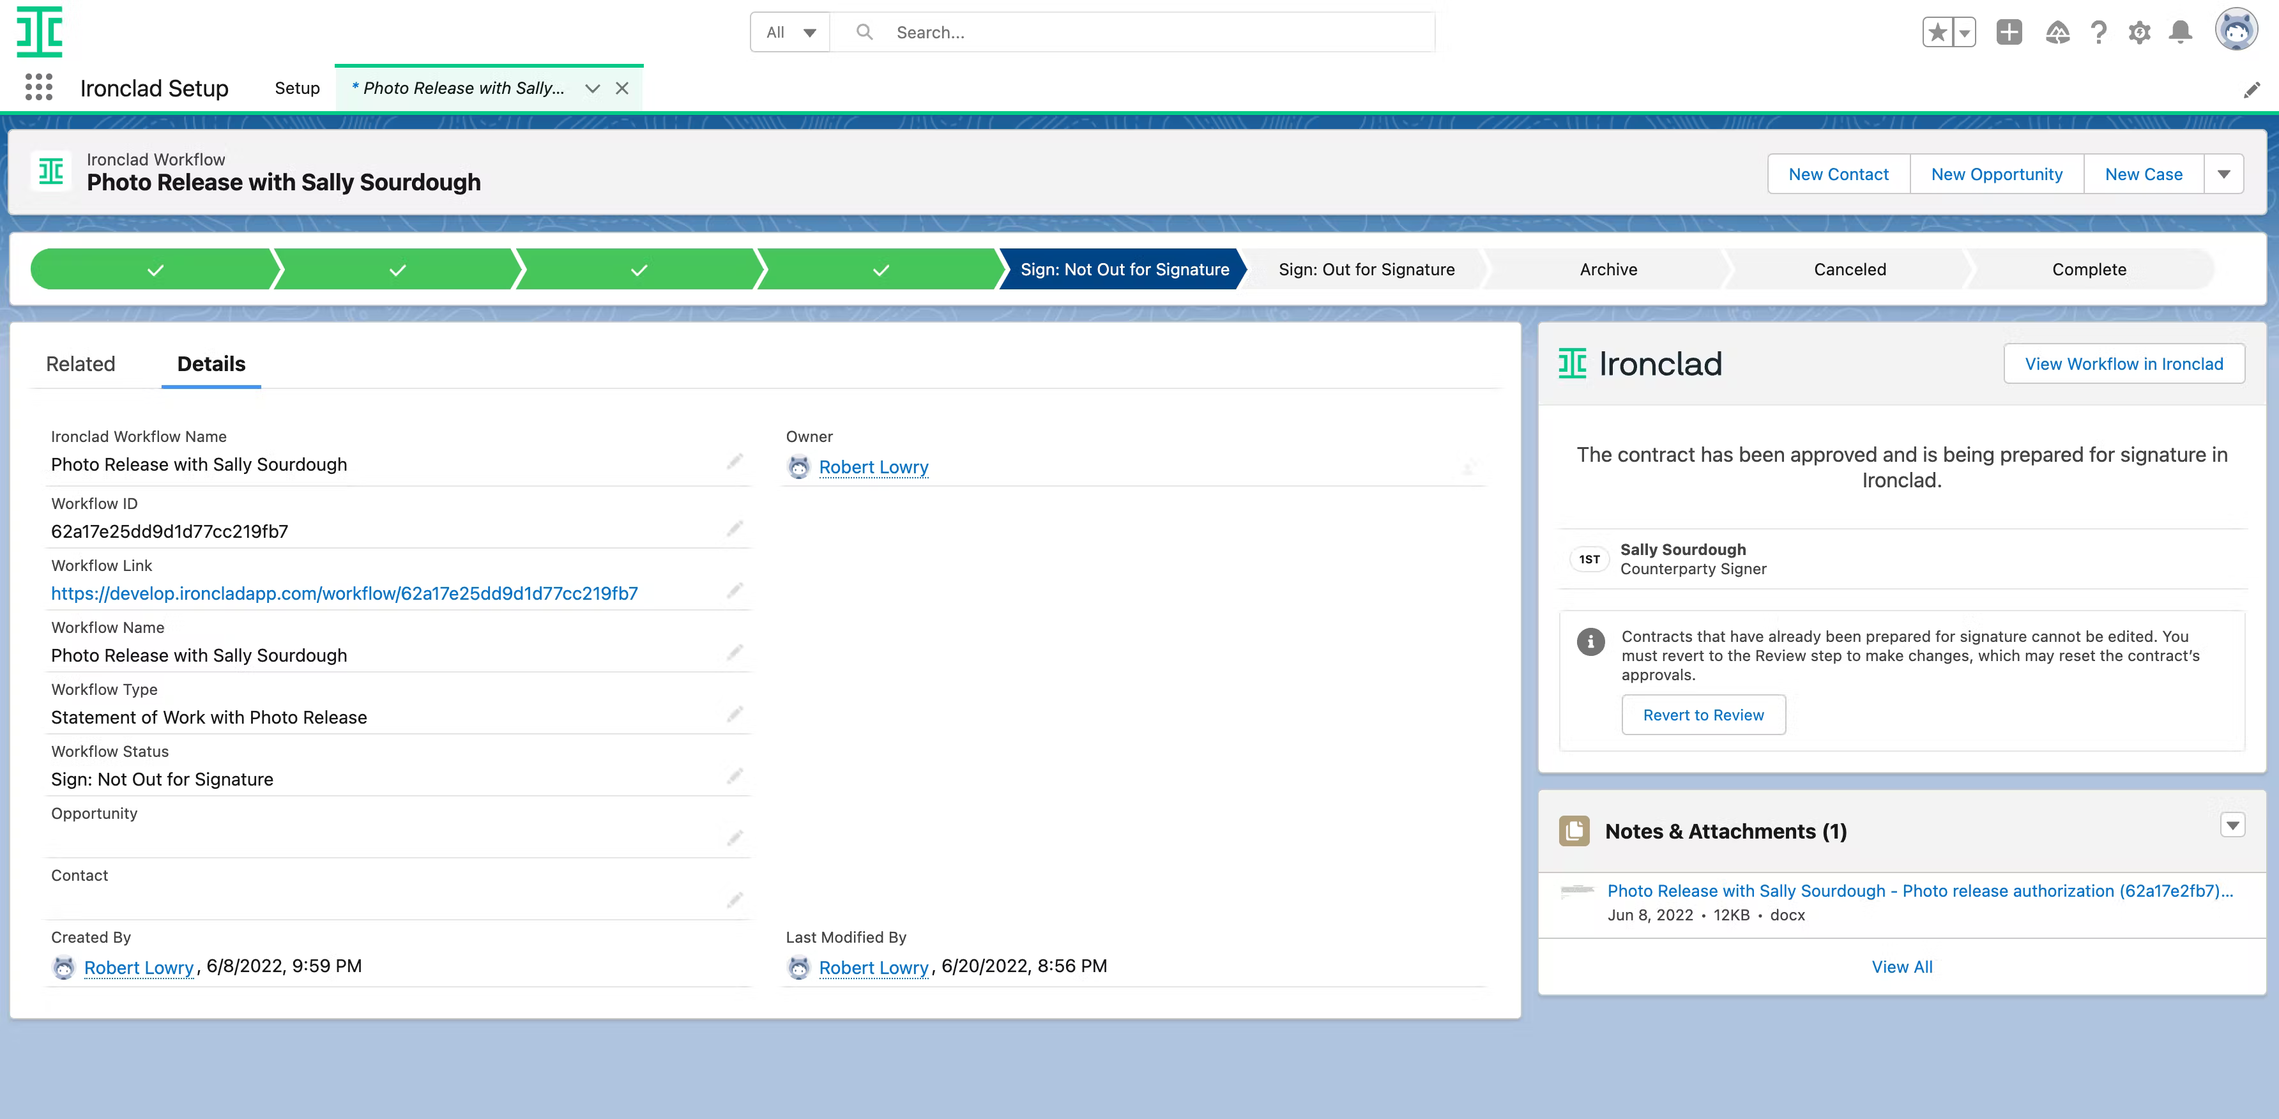
Task: Click the info icon in contract notice
Action: pos(1590,641)
